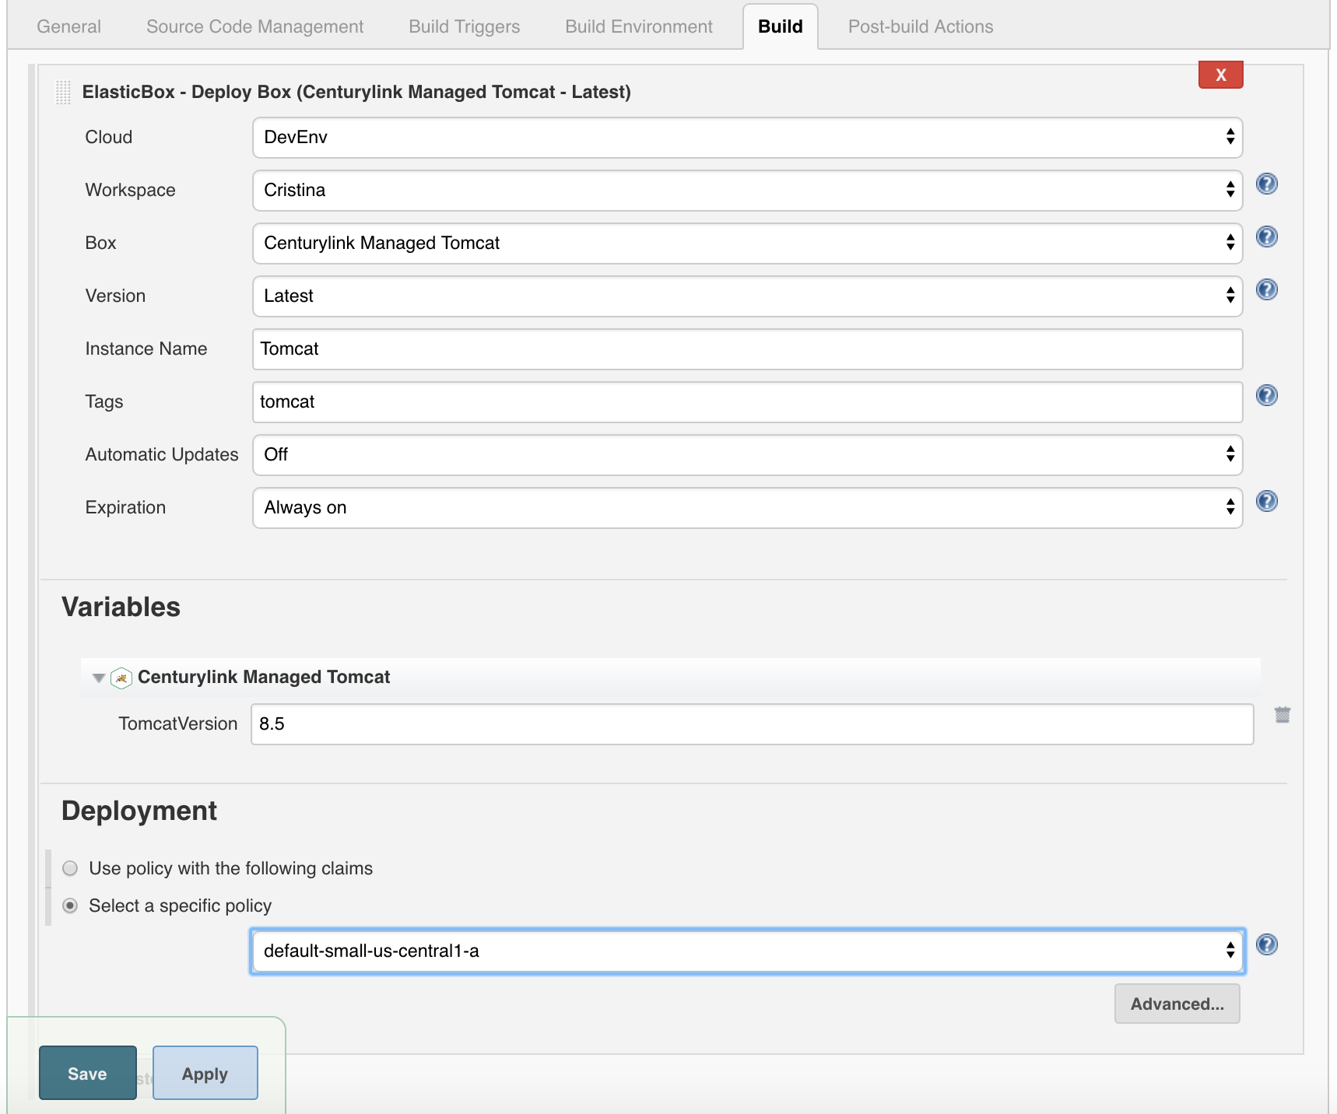This screenshot has height=1114, width=1337.
Task: Open help for the Workspace field
Action: [x=1266, y=184]
